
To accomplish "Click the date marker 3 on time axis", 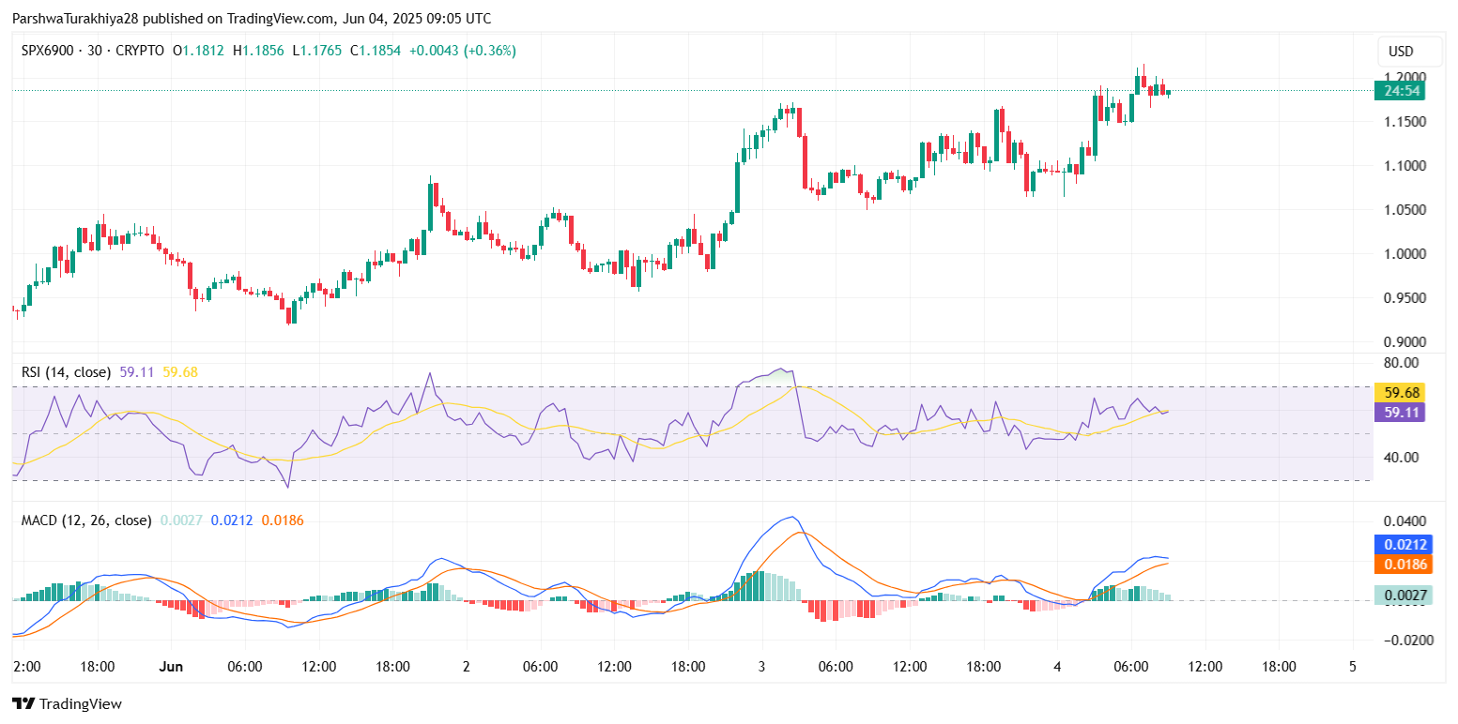I will click(761, 667).
